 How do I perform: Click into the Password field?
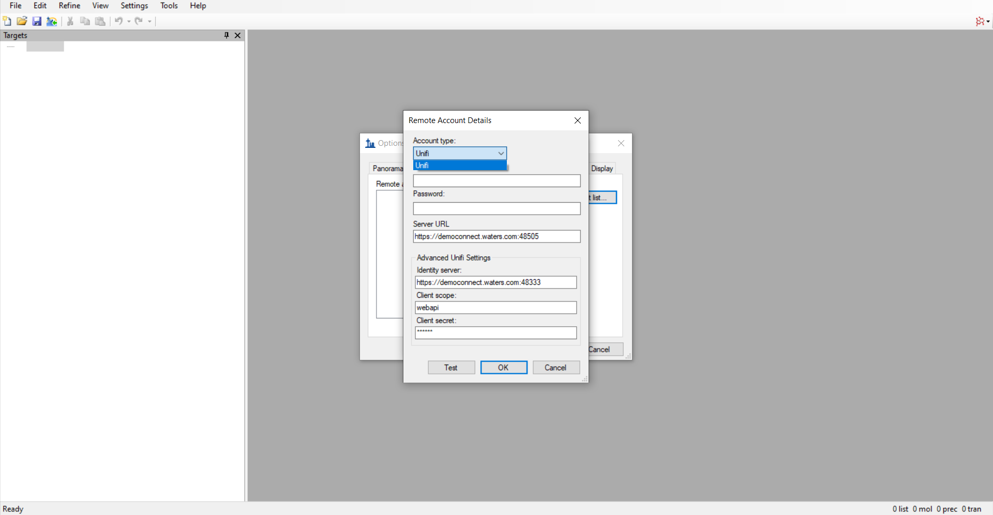[496, 209]
